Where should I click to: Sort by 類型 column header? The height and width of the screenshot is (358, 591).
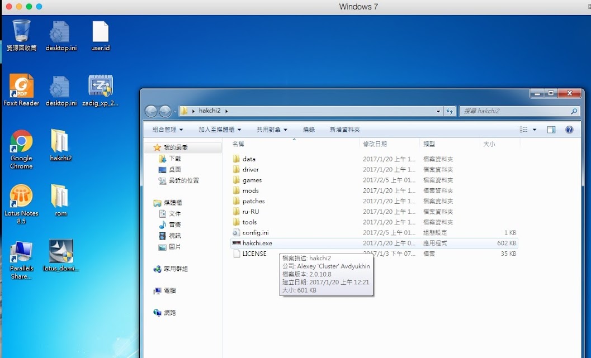450,144
